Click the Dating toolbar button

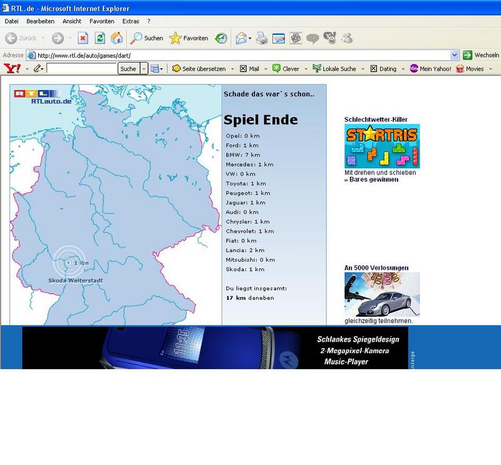pyautogui.click(x=383, y=69)
